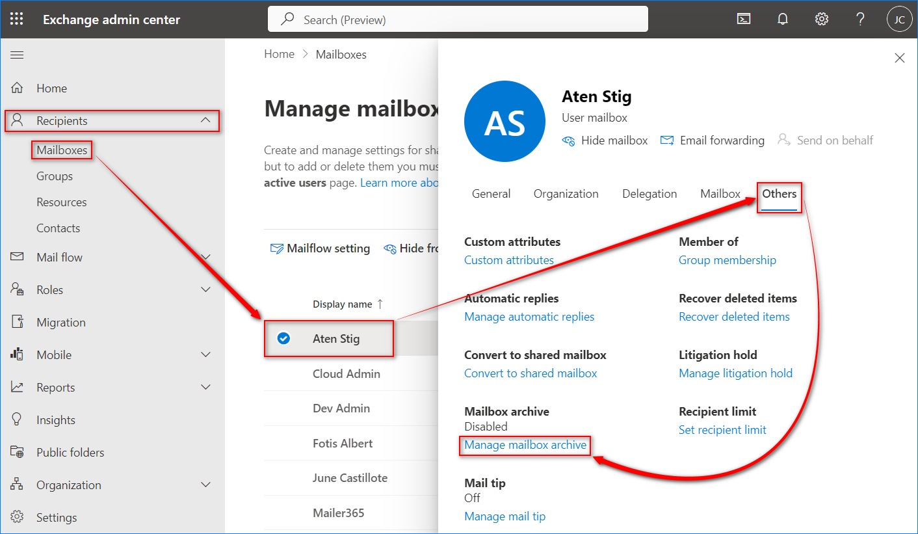Open the notifications bell
Image resolution: width=918 pixels, height=534 pixels.
pyautogui.click(x=783, y=20)
